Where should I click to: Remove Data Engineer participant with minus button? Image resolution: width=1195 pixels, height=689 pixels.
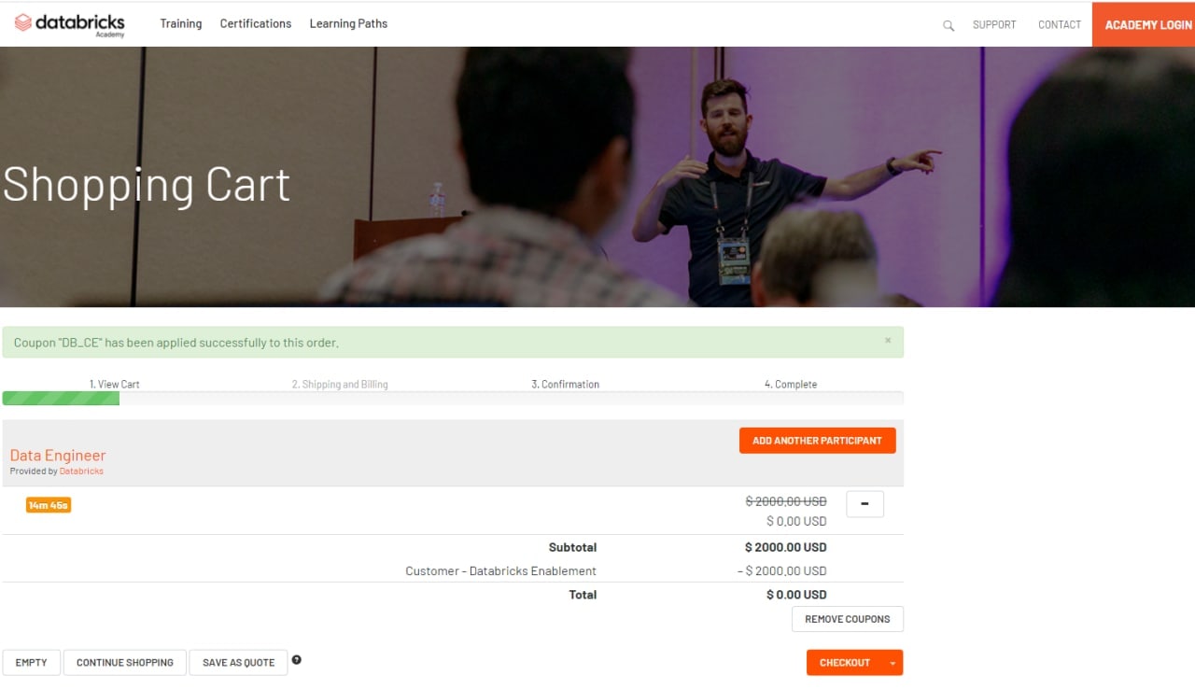tap(865, 504)
